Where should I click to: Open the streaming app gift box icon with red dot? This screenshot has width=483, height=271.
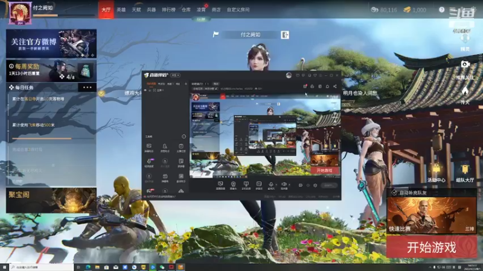click(x=305, y=86)
